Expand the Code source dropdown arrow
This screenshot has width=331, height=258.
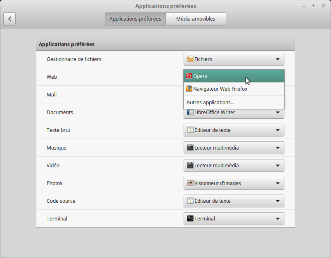point(278,201)
